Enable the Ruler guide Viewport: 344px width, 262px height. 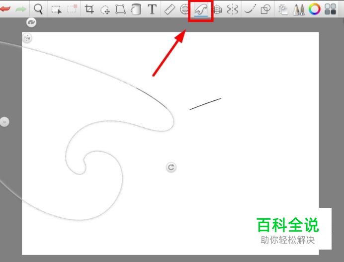click(x=170, y=9)
